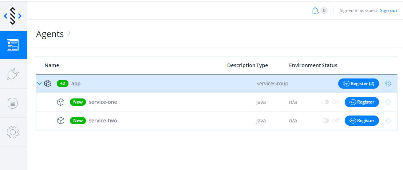The image size is (403, 170).
Task: Open settings gear for service-two
Action: tap(388, 121)
